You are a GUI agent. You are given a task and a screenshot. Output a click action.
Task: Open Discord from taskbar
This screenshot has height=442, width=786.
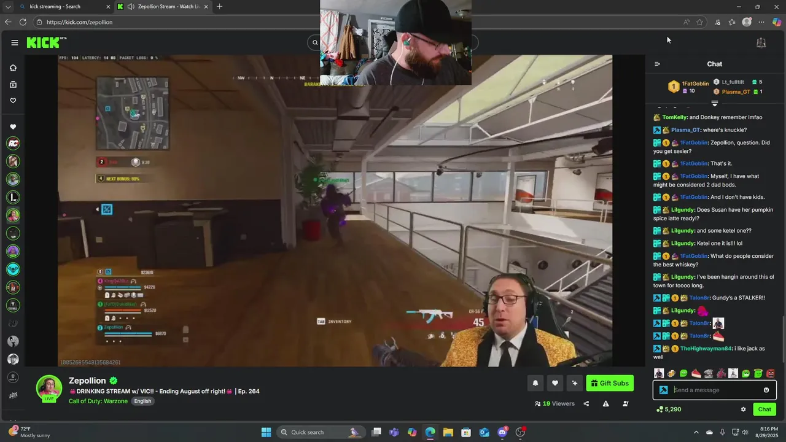tap(502, 432)
